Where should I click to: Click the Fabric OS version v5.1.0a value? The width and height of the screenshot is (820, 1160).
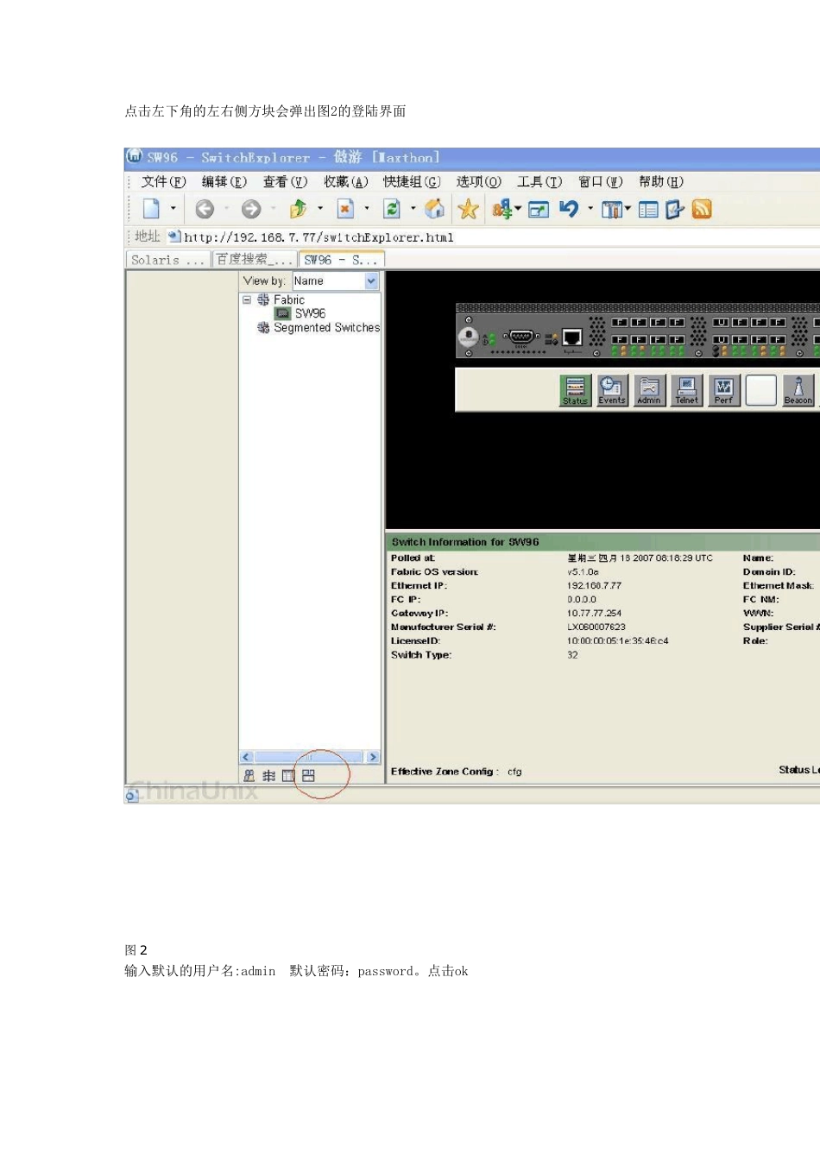[x=583, y=571]
